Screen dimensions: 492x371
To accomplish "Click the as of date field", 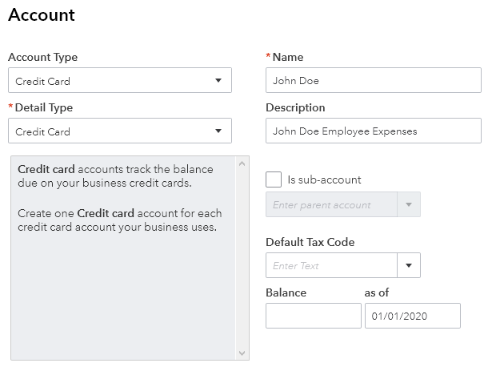I will [413, 316].
